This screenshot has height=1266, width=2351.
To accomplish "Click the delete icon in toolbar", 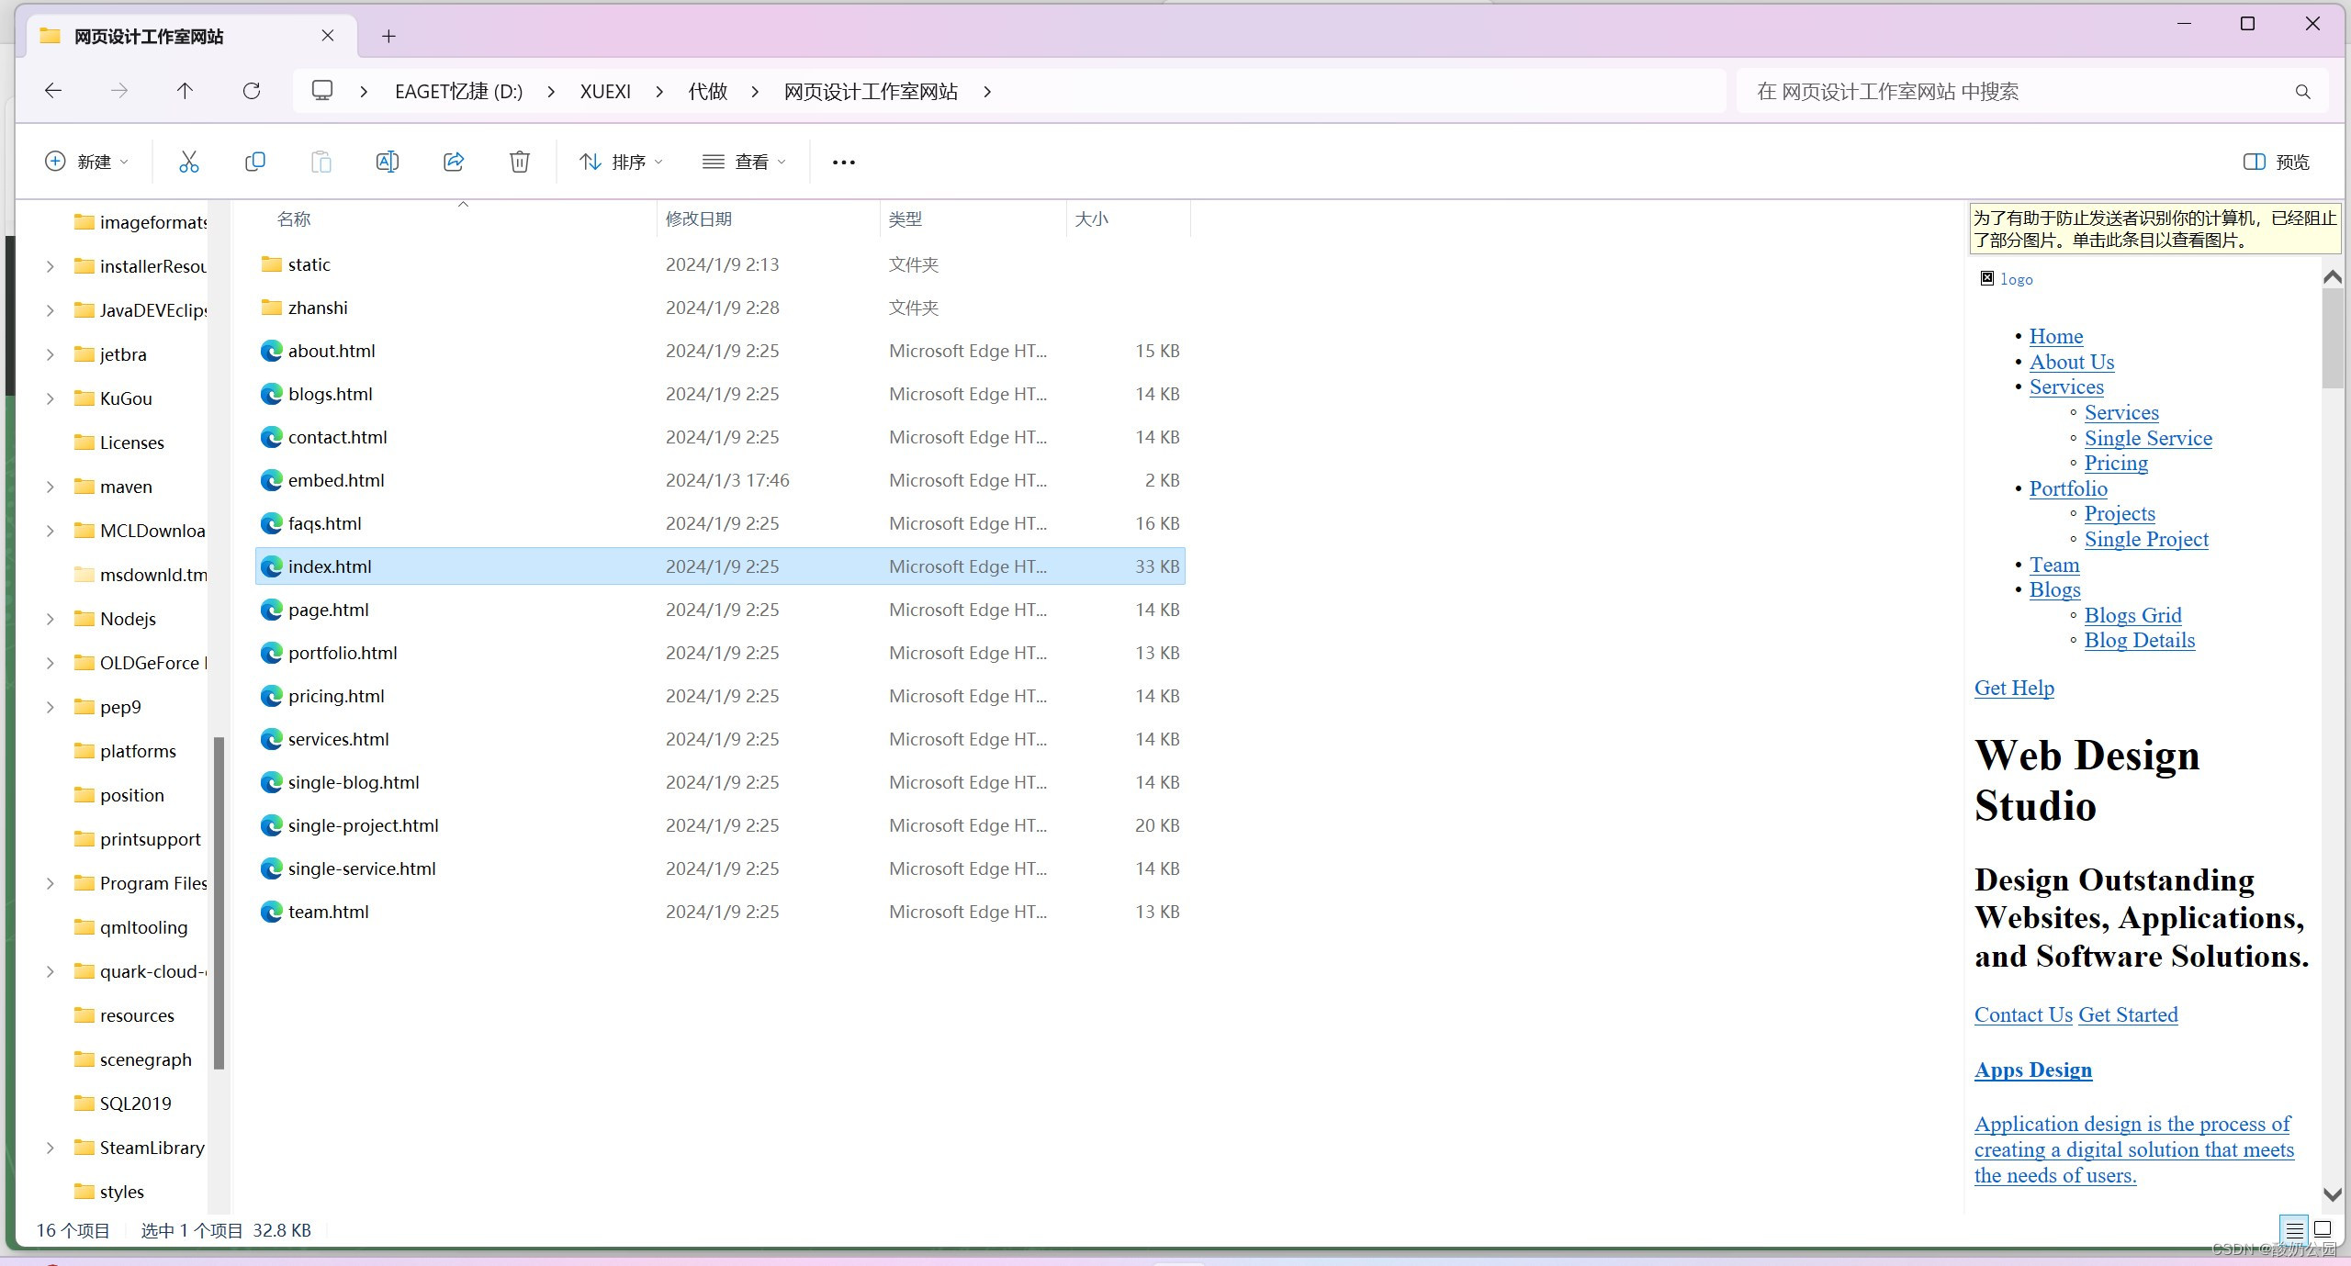I will pos(521,161).
